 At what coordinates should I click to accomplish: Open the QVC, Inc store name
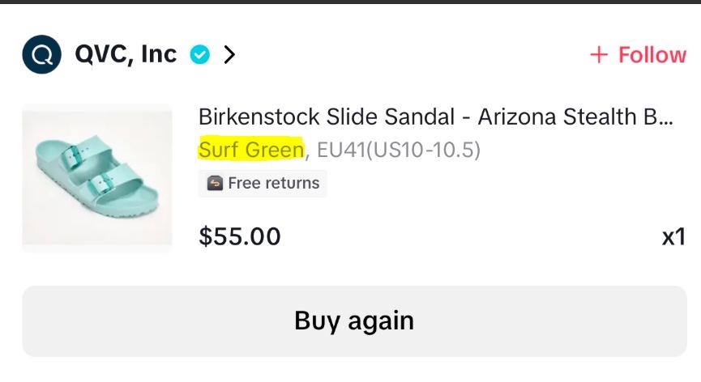pos(126,54)
